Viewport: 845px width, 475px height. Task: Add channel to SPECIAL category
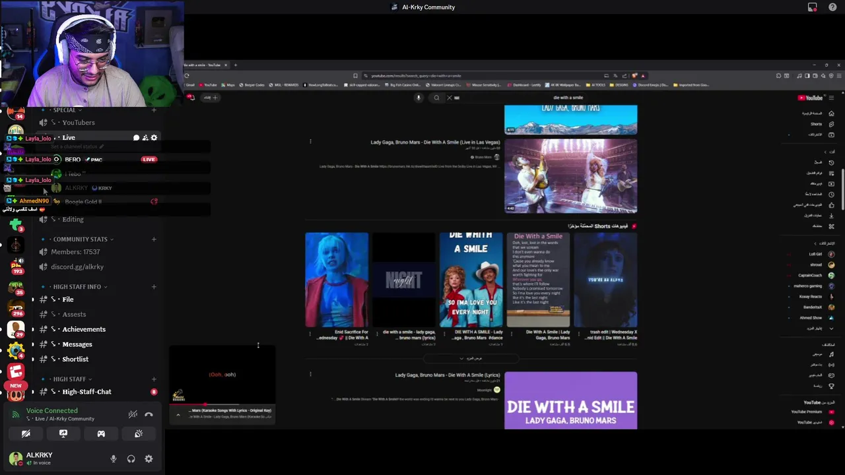click(x=154, y=110)
